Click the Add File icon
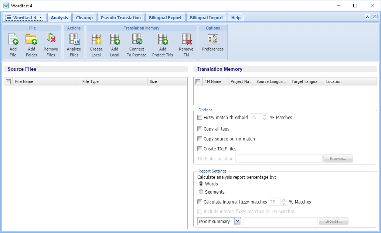Image resolution: width=381 pixels, height=233 pixels. [x=13, y=39]
